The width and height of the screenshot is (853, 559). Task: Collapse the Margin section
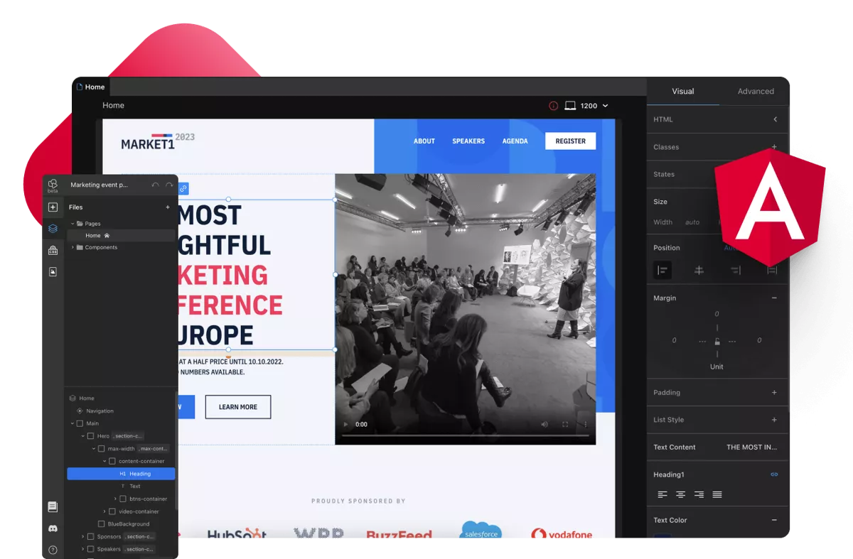(x=774, y=298)
